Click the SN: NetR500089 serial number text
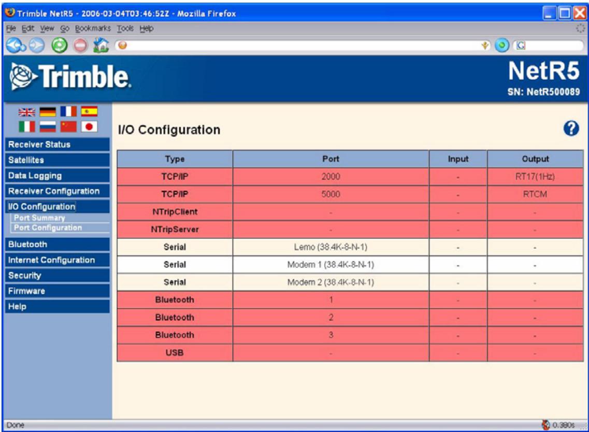The image size is (589, 432). [x=543, y=92]
